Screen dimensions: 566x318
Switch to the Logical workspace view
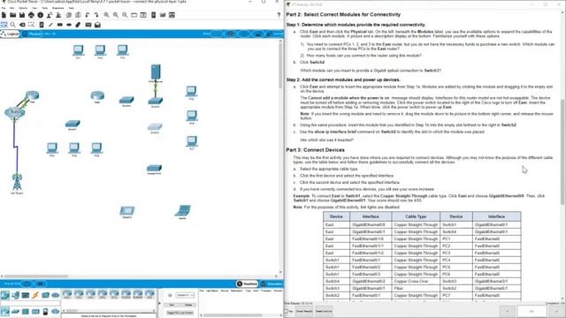tap(10, 34)
